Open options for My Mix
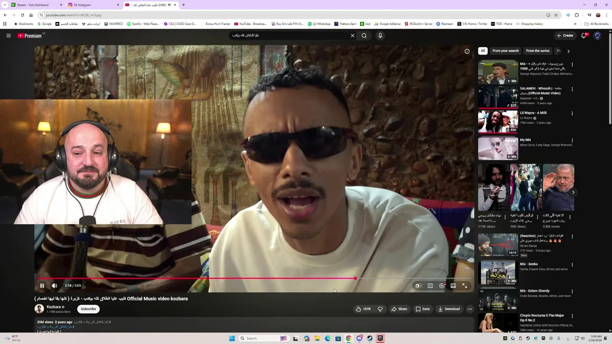Image resolution: width=612 pixels, height=344 pixels. (572, 140)
